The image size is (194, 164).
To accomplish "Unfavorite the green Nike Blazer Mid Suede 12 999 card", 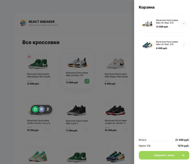I will point(29,57).
